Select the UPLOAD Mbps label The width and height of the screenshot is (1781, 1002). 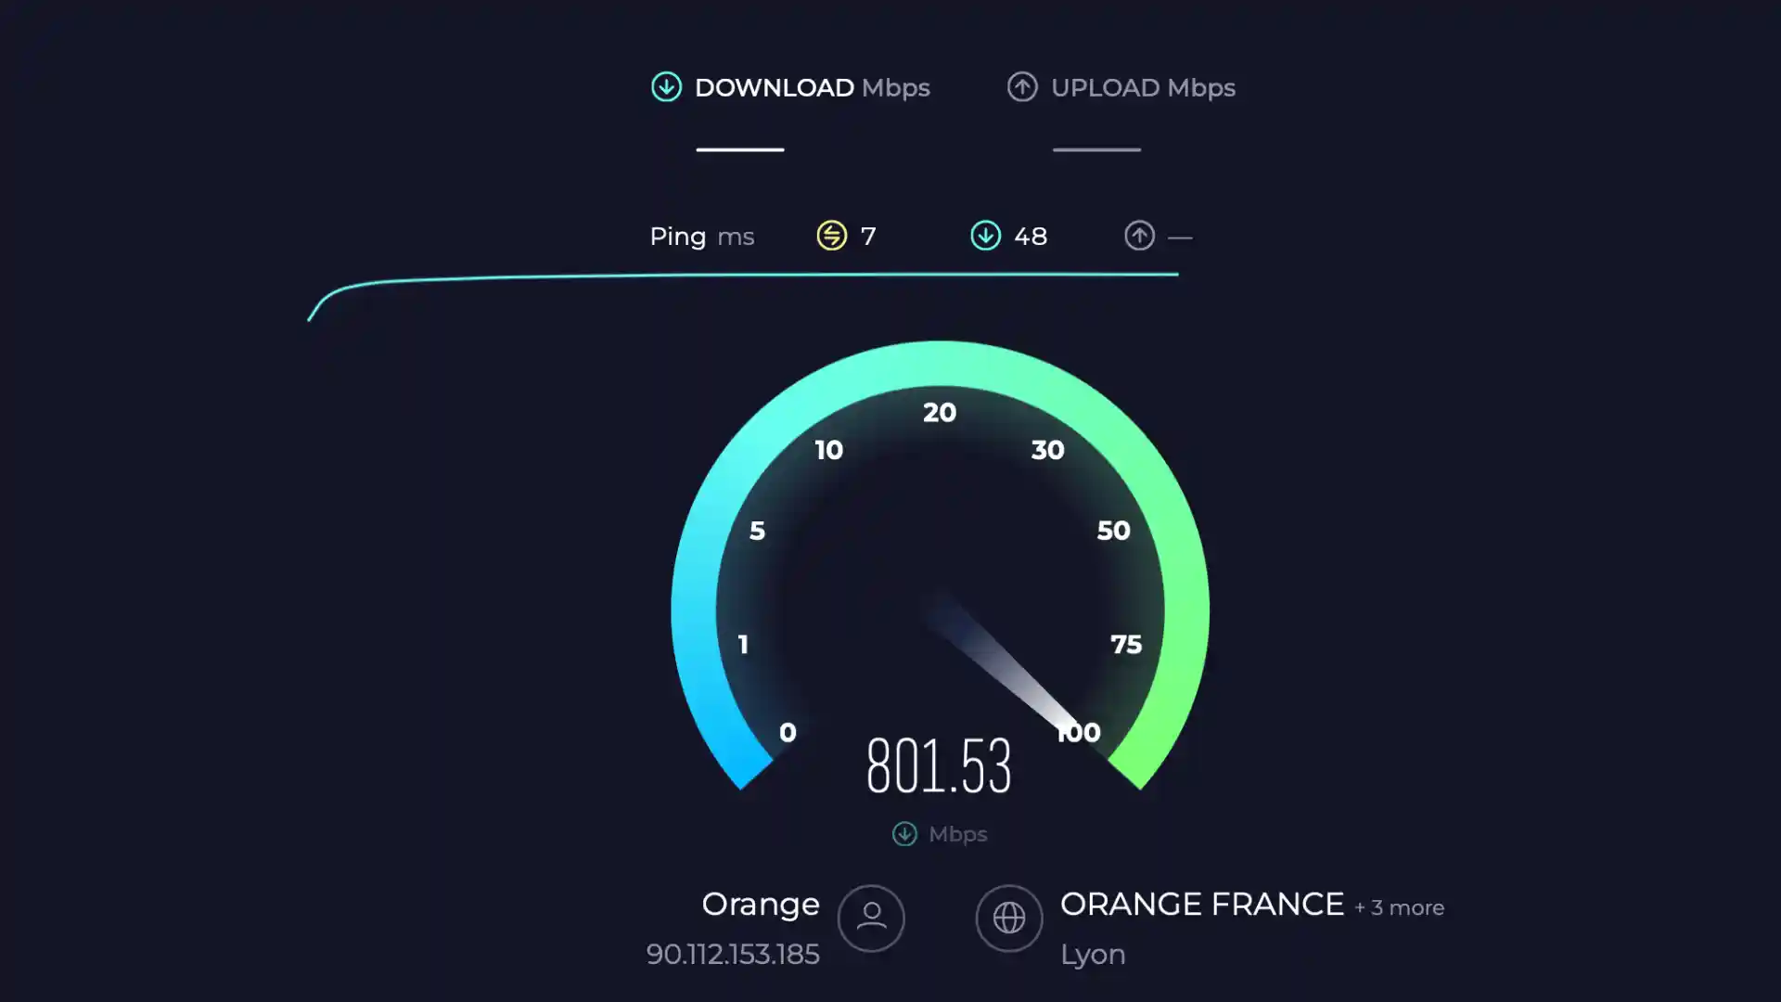[1143, 87]
